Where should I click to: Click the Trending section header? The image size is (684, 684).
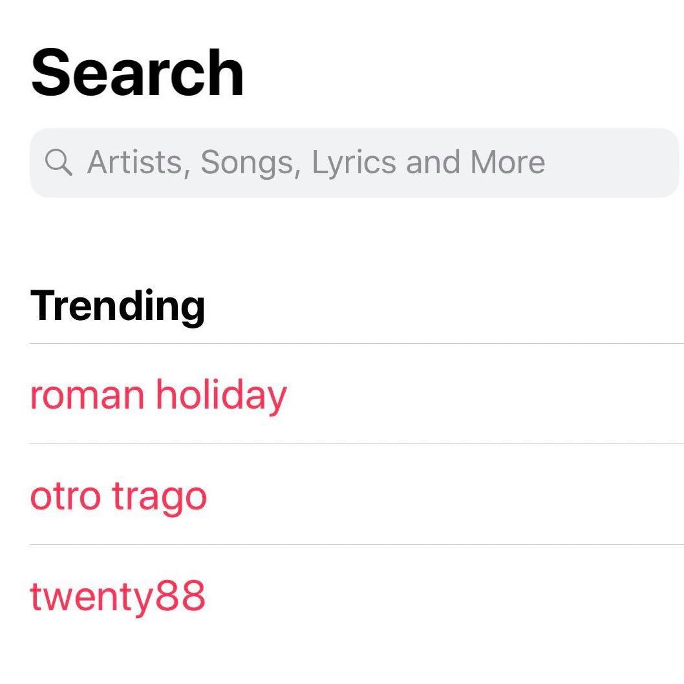[x=118, y=306]
